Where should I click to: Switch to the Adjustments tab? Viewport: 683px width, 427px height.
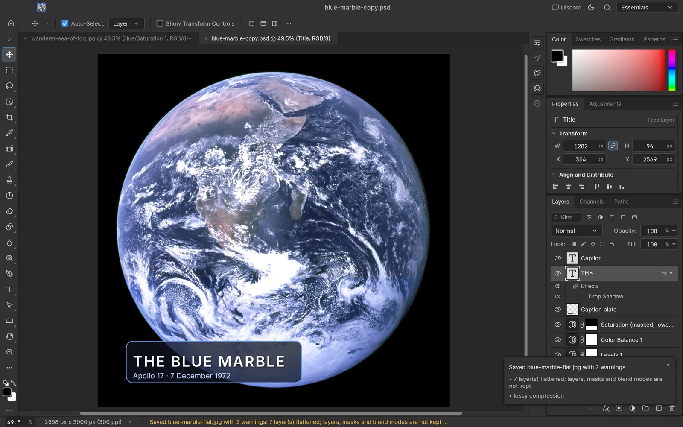605,104
